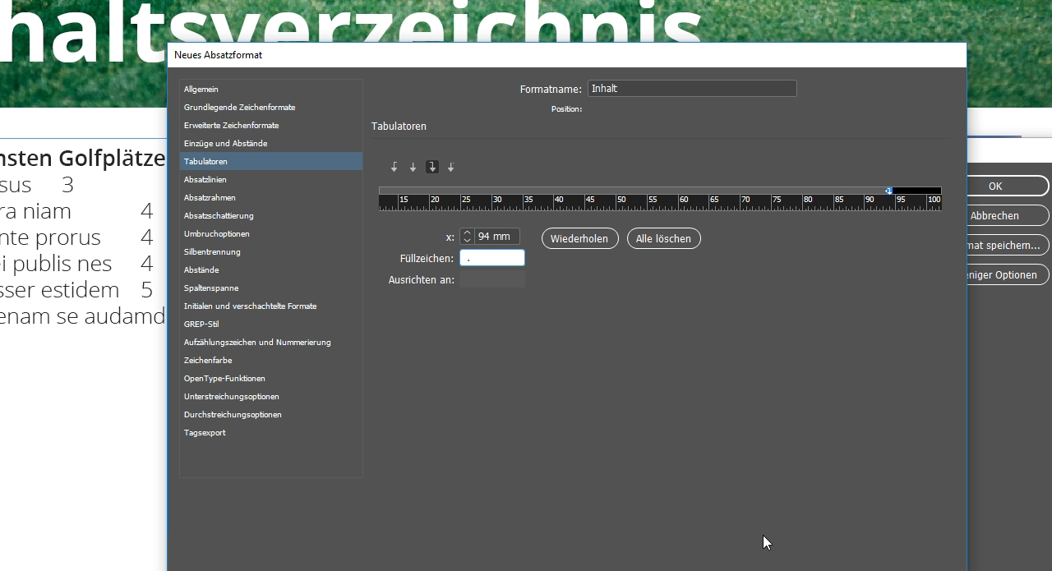Viewport: 1052px width, 571px height.
Task: Click the Neues Absatzformat title bar
Action: tap(567, 55)
